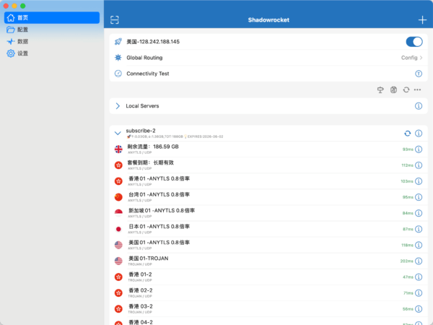Image resolution: width=433 pixels, height=325 pixels.
Task: Open info for 日本 01 -ANYTLS server
Action: 419,229
